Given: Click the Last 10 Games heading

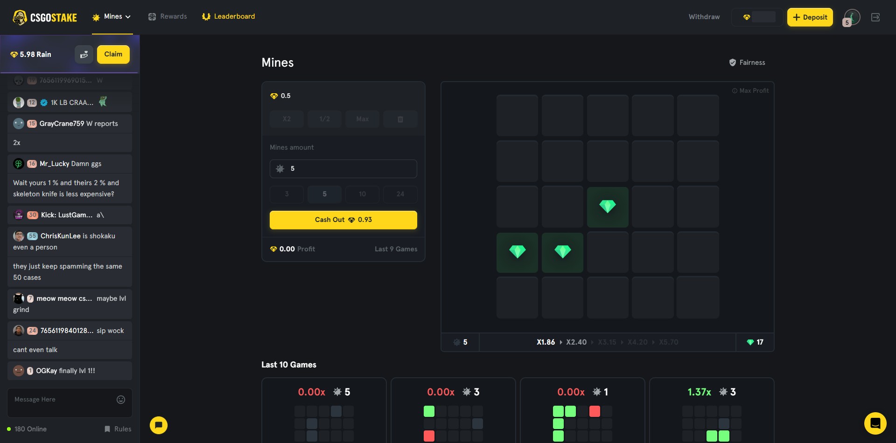Looking at the screenshot, I should tap(289, 365).
